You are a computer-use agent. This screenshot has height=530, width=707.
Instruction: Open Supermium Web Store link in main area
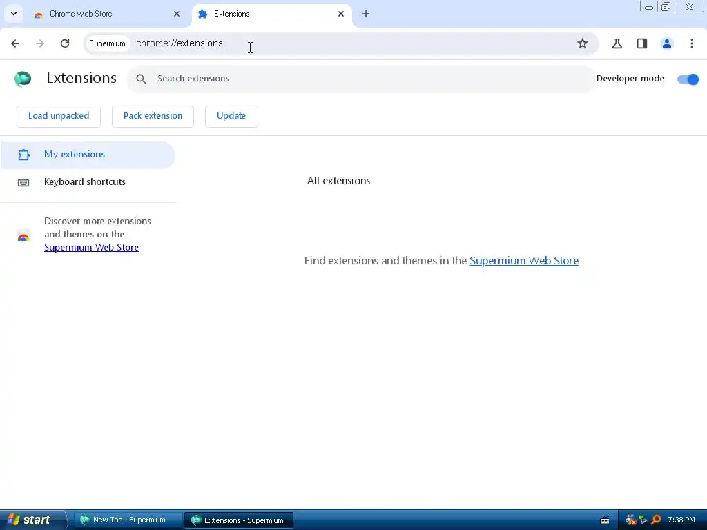[524, 260]
